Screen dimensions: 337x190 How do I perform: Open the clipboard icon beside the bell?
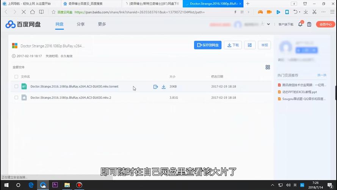pyautogui.click(x=309, y=24)
